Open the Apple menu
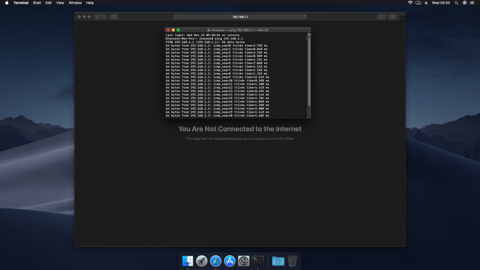480x270 pixels. (x=7, y=3)
